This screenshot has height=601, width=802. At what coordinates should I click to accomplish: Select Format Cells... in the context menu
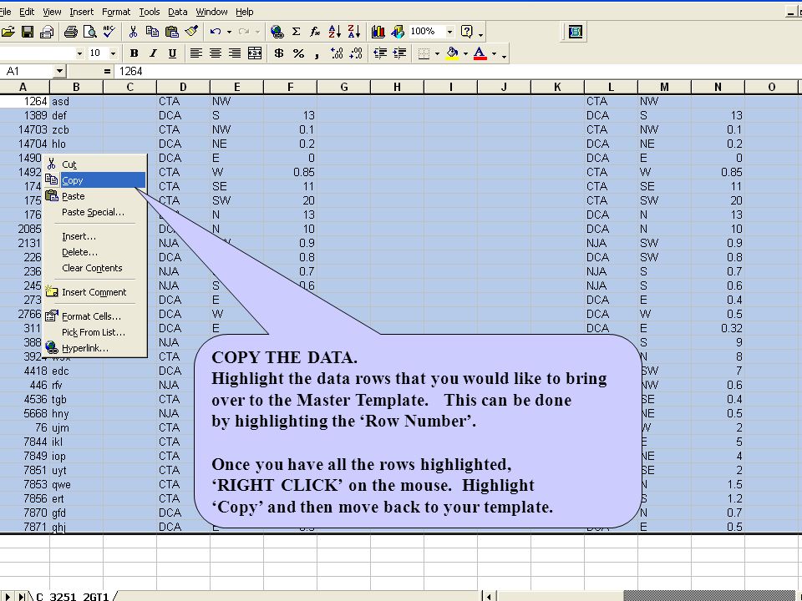[x=95, y=316]
